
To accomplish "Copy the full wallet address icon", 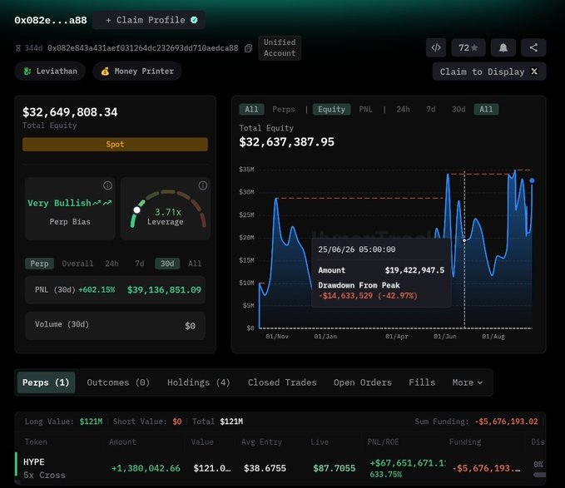I will click(x=248, y=48).
